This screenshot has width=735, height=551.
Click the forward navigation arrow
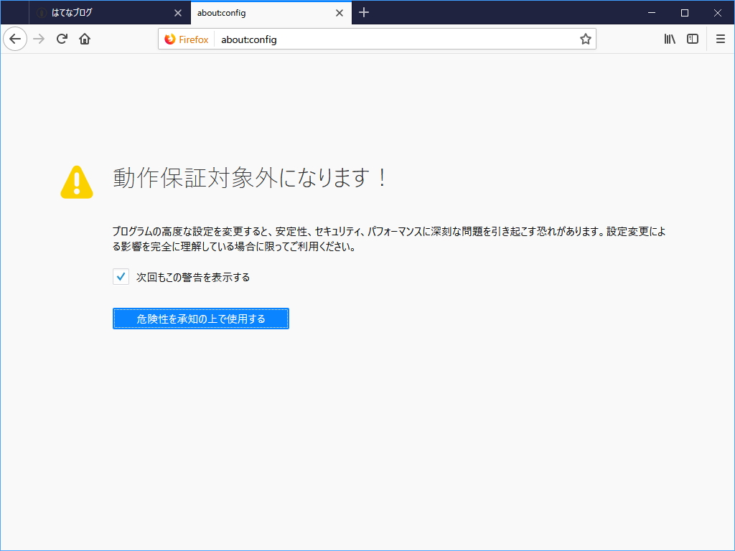pyautogui.click(x=37, y=39)
